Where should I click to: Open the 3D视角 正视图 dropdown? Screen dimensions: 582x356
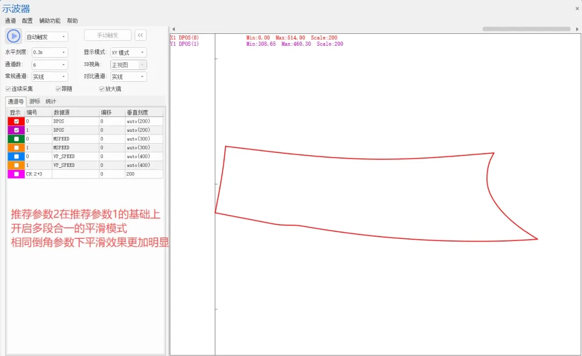pyautogui.click(x=128, y=65)
